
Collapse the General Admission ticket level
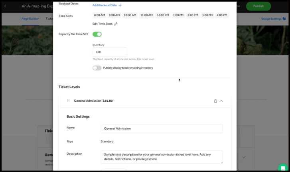coord(221,101)
